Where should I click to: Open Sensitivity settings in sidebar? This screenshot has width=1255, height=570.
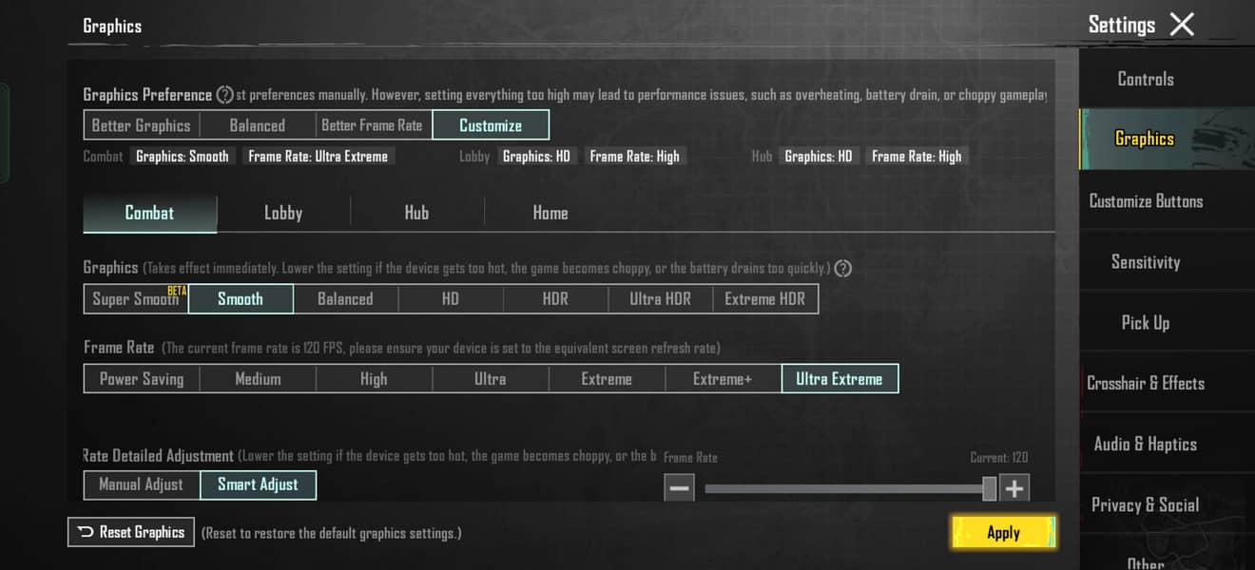(x=1146, y=262)
